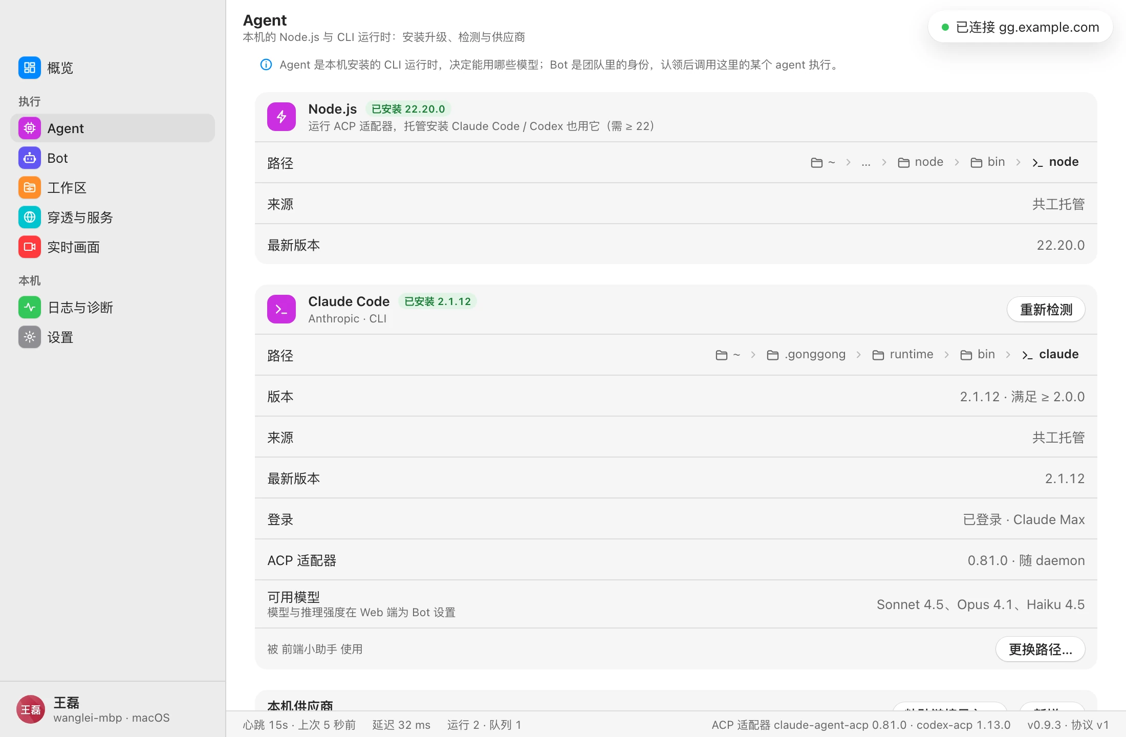This screenshot has width=1126, height=737.
Task: Click the 重新检测 button
Action: 1046,309
